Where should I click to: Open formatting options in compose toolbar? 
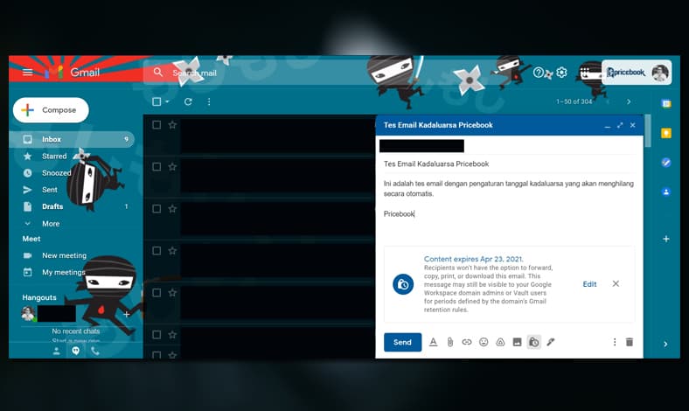point(434,342)
